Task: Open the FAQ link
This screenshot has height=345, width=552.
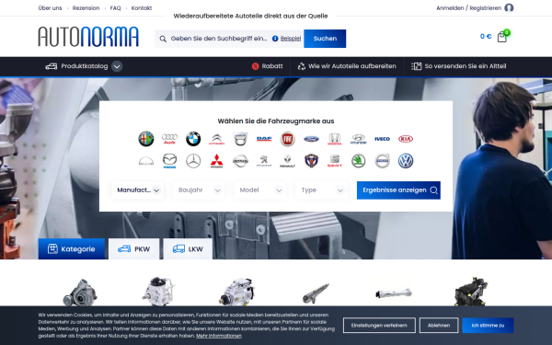Action: click(116, 7)
